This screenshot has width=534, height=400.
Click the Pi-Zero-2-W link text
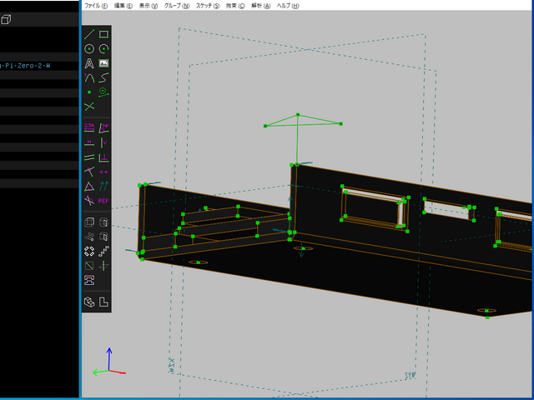click(x=26, y=64)
